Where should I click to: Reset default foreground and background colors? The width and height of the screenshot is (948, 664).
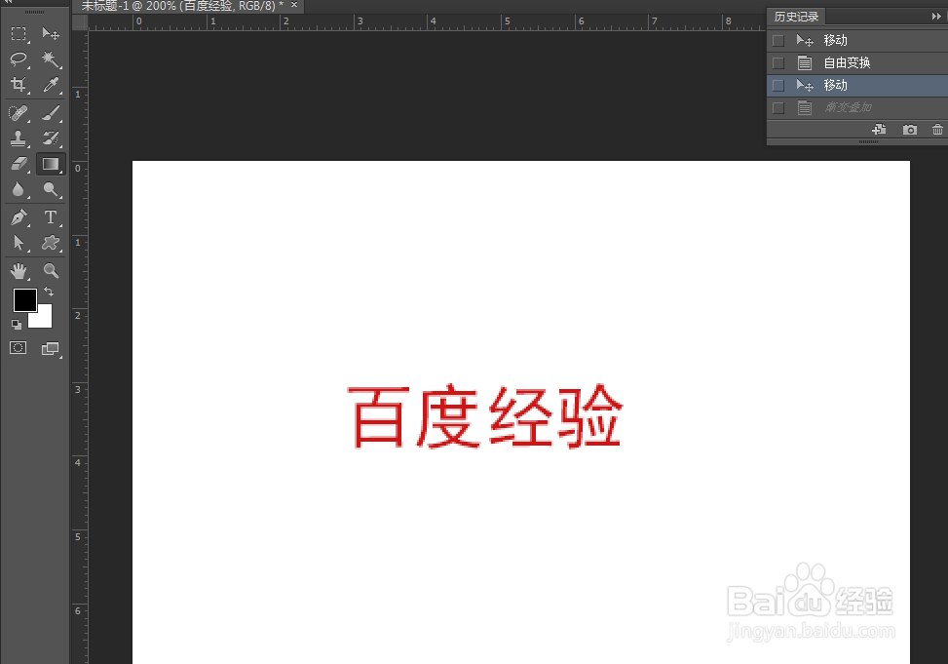pos(17,325)
